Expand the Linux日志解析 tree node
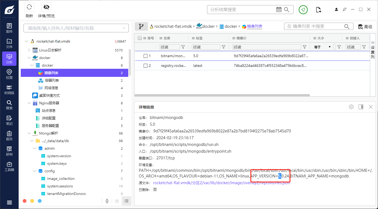This screenshot has height=209, width=378. (x=29, y=50)
